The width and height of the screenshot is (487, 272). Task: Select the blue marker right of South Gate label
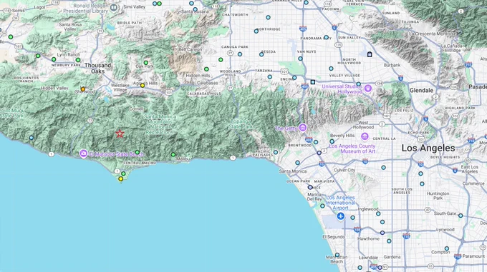[x=461, y=216]
